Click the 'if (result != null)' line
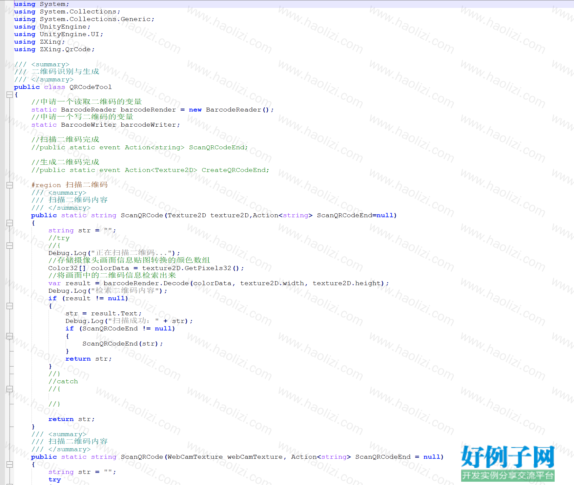Image resolution: width=574 pixels, height=485 pixels. 88,298
